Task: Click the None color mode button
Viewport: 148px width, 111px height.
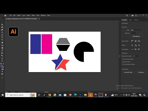Action: click(x=3, y=69)
